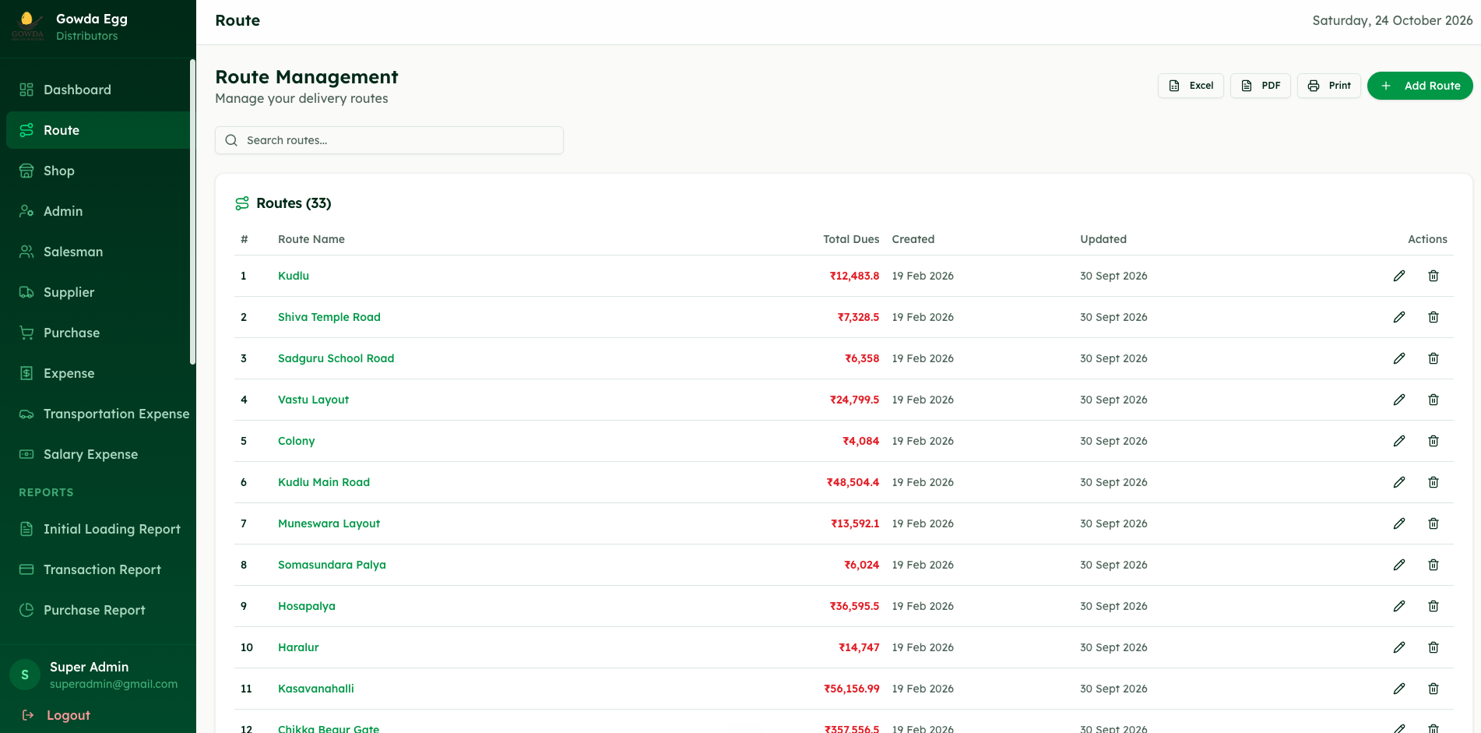The image size is (1481, 733).
Task: Click the sidebar scrollbar
Action: 192,212
